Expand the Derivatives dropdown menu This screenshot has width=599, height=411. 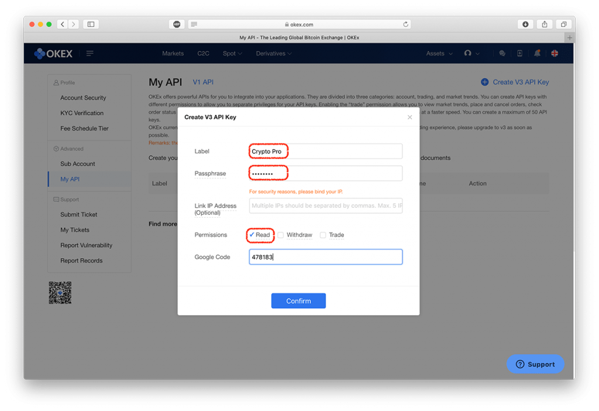coord(274,53)
